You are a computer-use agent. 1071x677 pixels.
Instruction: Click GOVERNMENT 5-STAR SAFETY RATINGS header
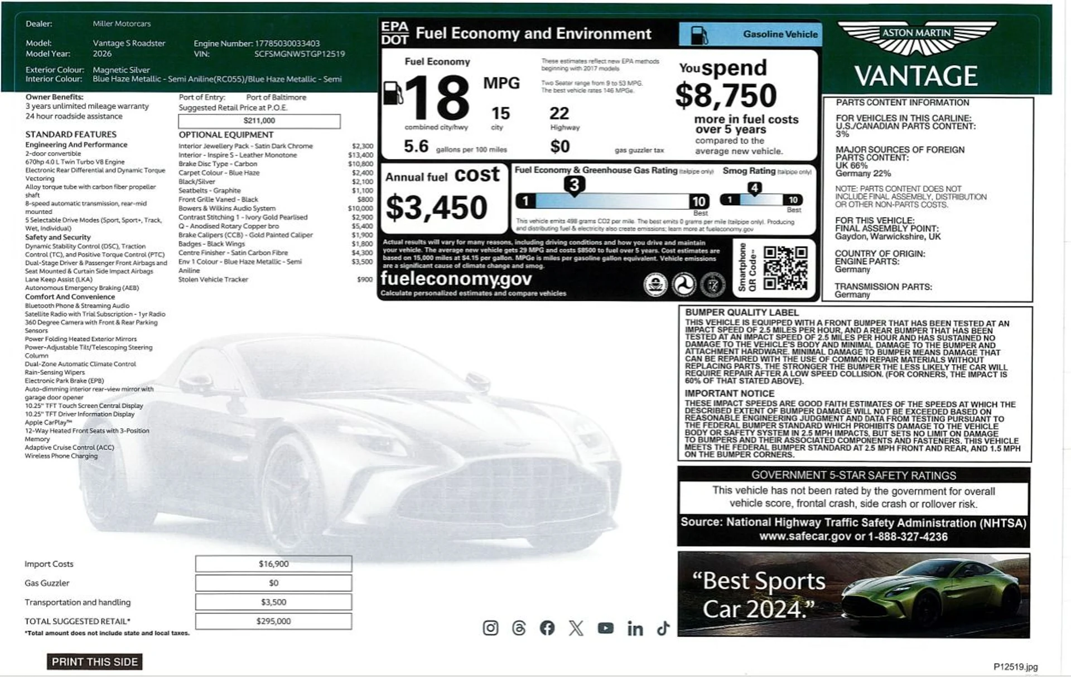[853, 475]
